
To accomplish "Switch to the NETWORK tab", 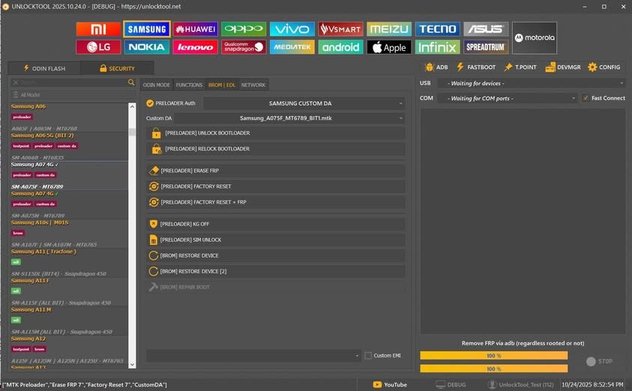I will click(x=253, y=85).
